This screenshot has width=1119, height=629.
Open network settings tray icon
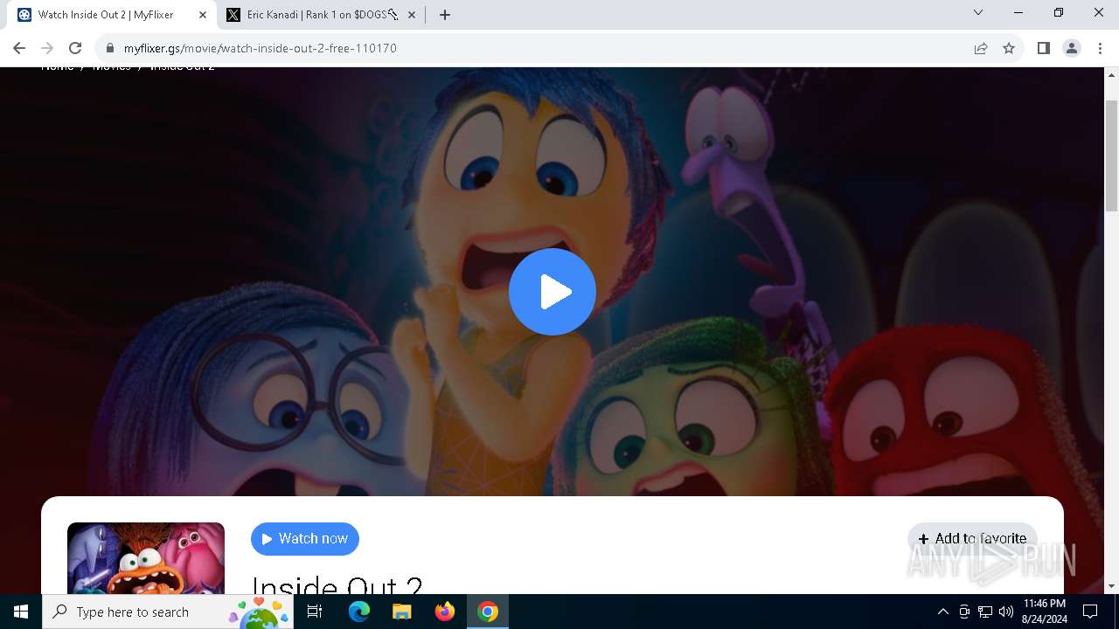pyautogui.click(x=985, y=612)
